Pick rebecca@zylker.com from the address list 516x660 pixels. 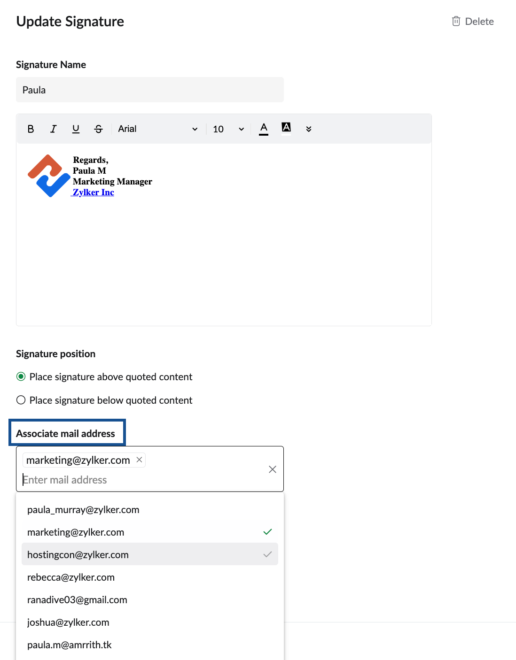pyautogui.click(x=71, y=577)
